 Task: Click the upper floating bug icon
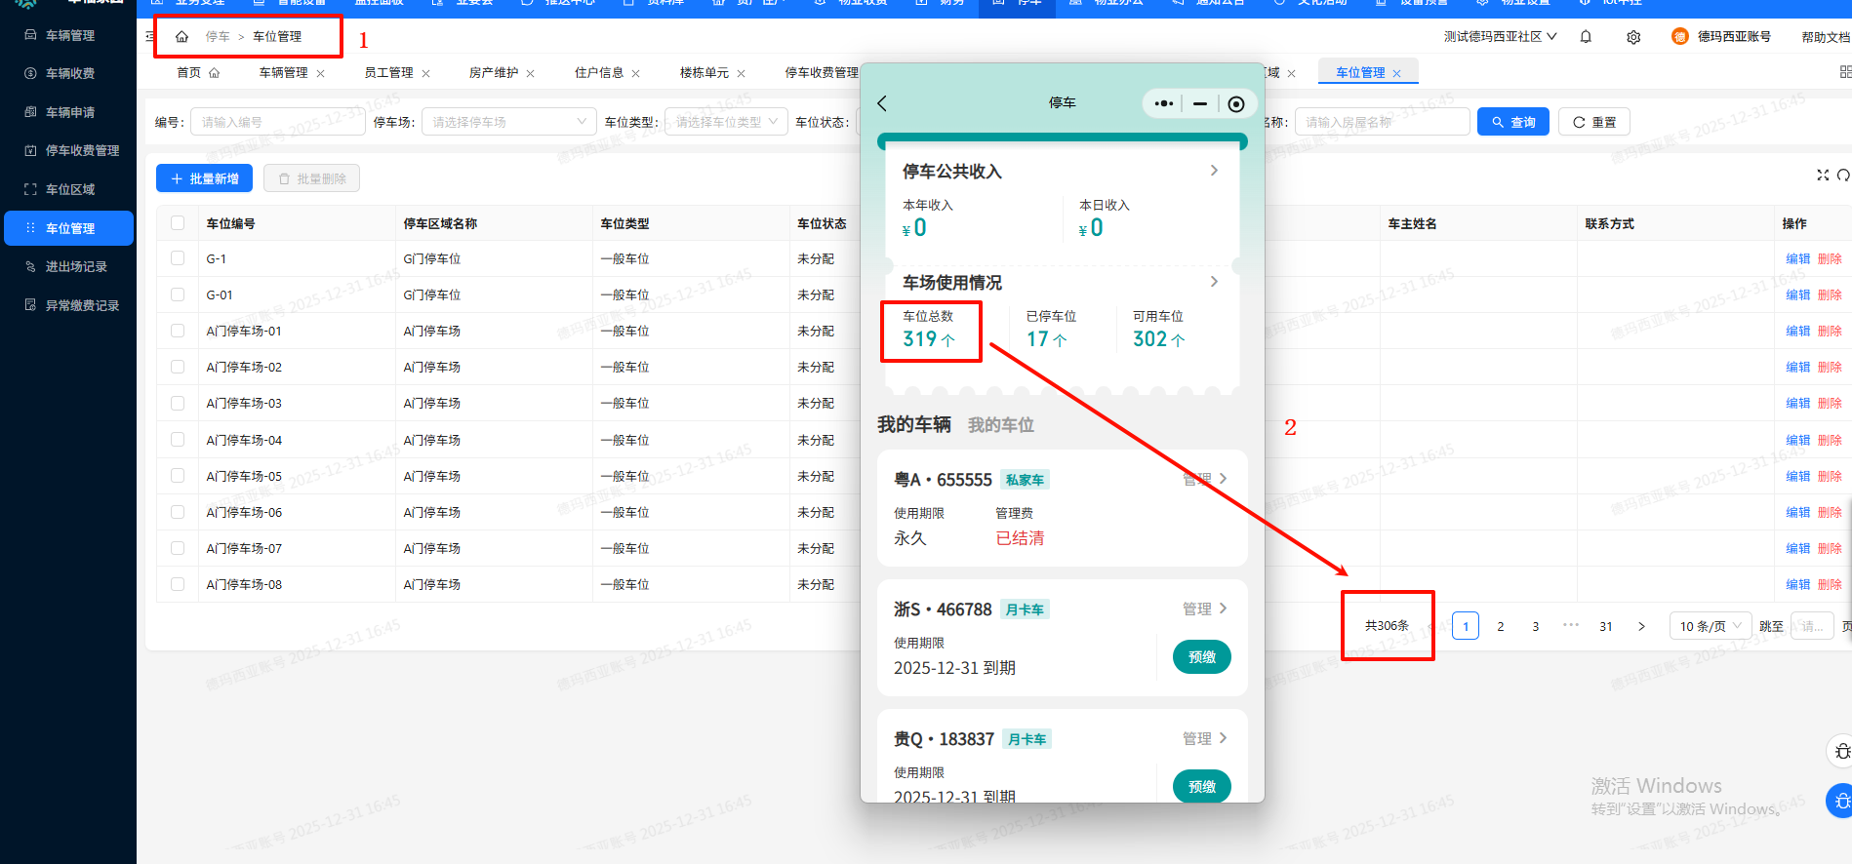click(x=1840, y=751)
